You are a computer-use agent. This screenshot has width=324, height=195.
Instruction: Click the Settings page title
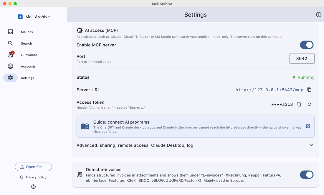pyautogui.click(x=196, y=15)
